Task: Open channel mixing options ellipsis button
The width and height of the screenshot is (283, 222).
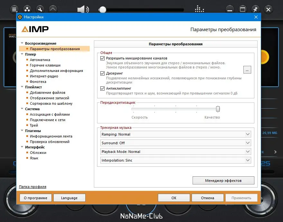Action: click(247, 70)
